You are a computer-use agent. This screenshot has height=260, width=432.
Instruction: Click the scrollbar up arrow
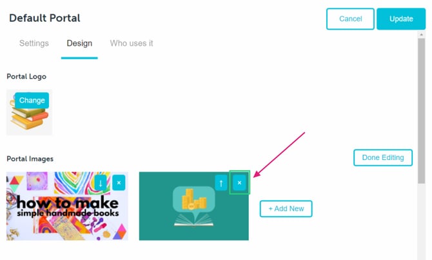pyautogui.click(x=421, y=35)
